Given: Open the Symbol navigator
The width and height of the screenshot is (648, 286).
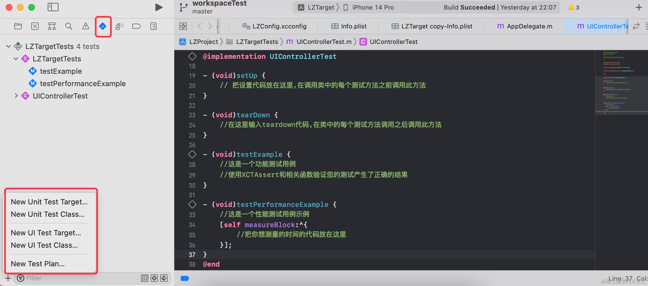Looking at the screenshot, I should pos(52,26).
